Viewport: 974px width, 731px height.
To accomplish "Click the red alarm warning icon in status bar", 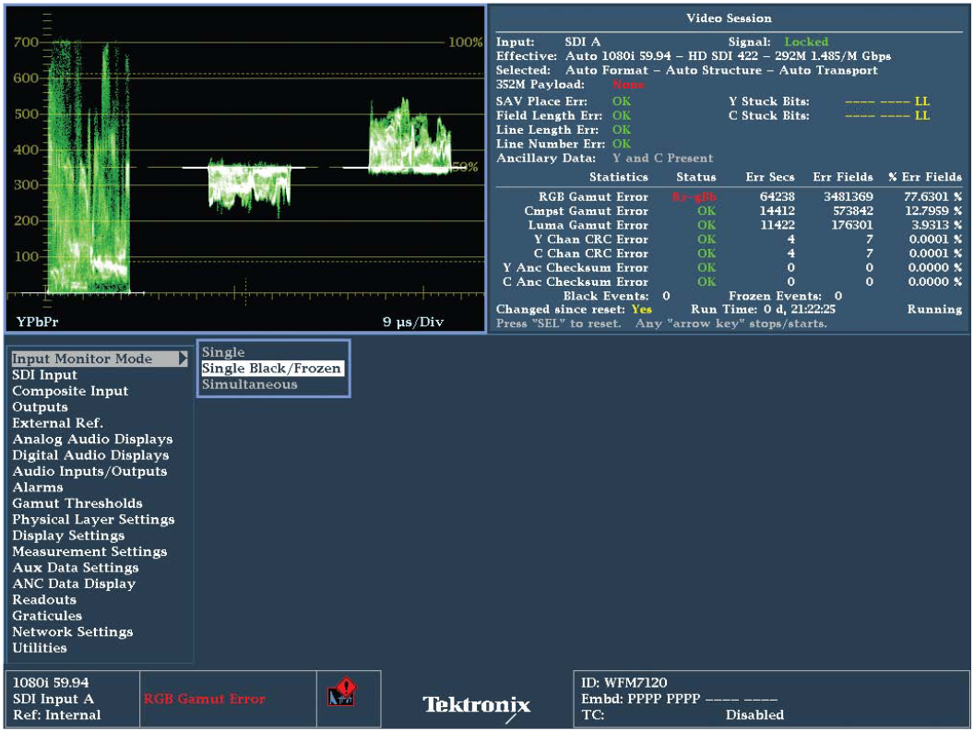I will (x=342, y=692).
